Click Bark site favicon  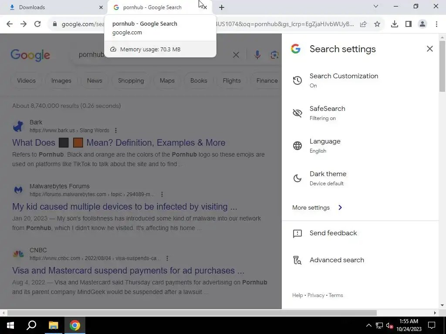pyautogui.click(x=18, y=126)
